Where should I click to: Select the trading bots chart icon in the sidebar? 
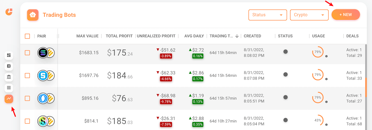[x=9, y=99]
